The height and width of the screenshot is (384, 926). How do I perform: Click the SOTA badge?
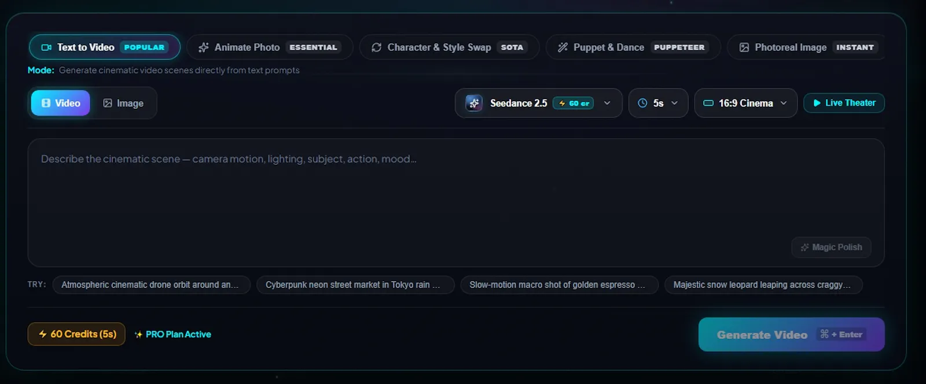pyautogui.click(x=512, y=47)
